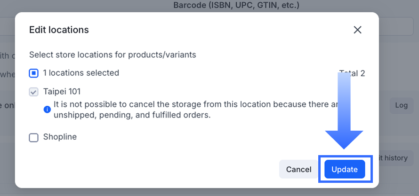419x196 pixels.
Task: Click the "Select store locations" instruction text
Action: pos(113,55)
